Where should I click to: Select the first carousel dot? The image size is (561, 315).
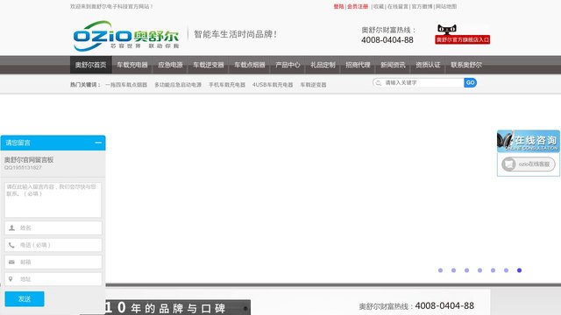pyautogui.click(x=440, y=270)
